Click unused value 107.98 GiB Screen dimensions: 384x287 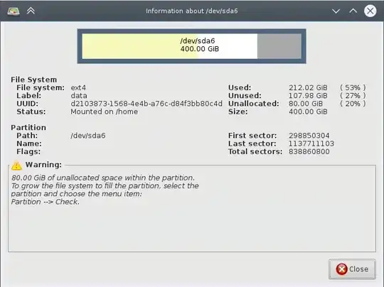(x=308, y=96)
